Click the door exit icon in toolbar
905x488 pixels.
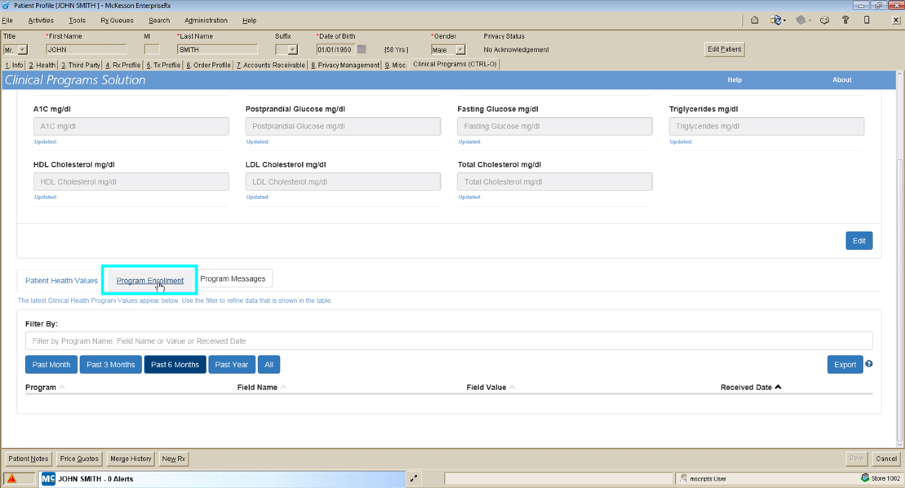(x=866, y=20)
